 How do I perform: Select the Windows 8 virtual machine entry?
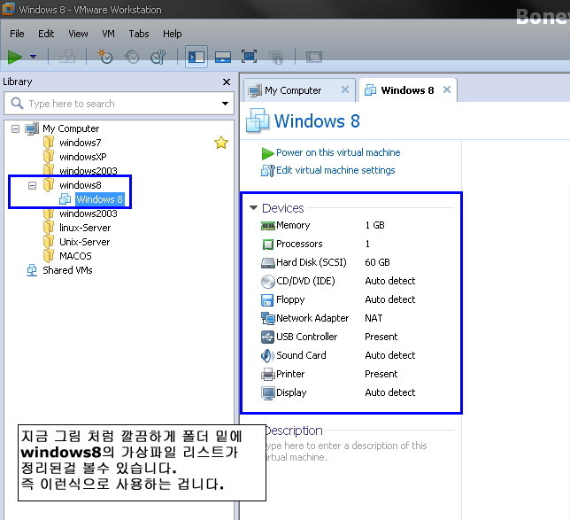[100, 199]
